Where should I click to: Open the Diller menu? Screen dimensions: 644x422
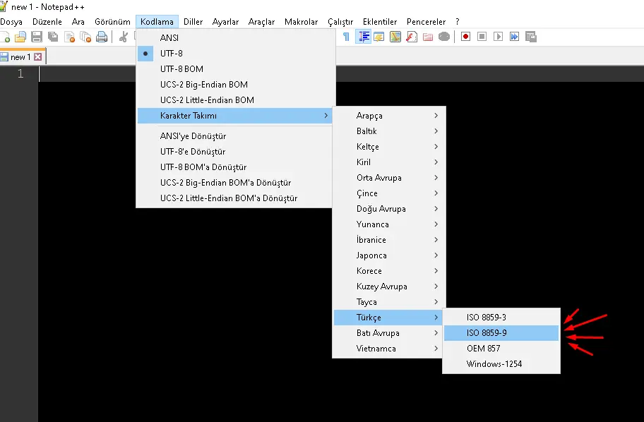(193, 22)
